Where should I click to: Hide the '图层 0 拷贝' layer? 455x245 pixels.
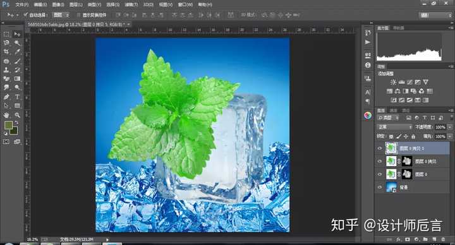(x=380, y=161)
